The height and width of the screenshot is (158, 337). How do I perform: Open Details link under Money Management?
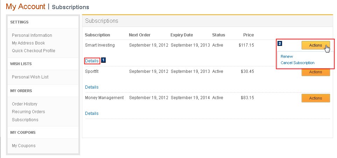(x=92, y=114)
